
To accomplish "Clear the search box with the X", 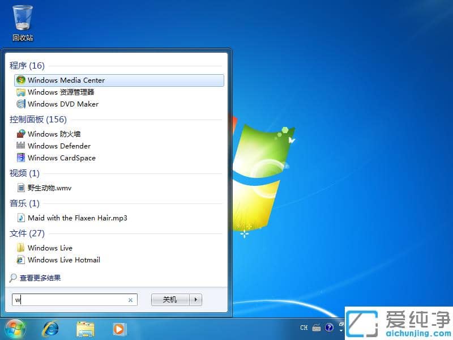I will click(x=130, y=300).
